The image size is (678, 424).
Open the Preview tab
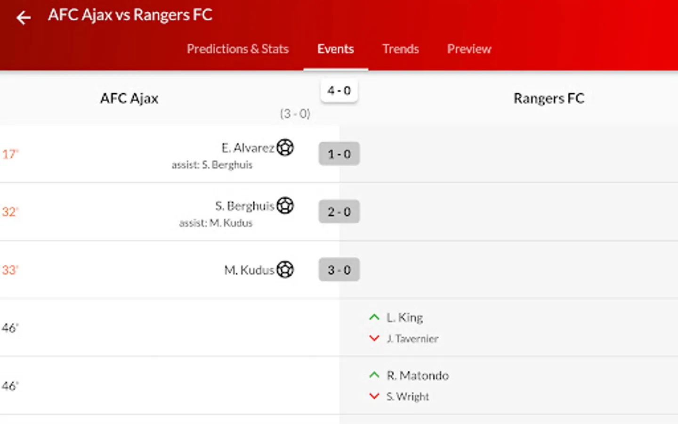click(x=469, y=49)
